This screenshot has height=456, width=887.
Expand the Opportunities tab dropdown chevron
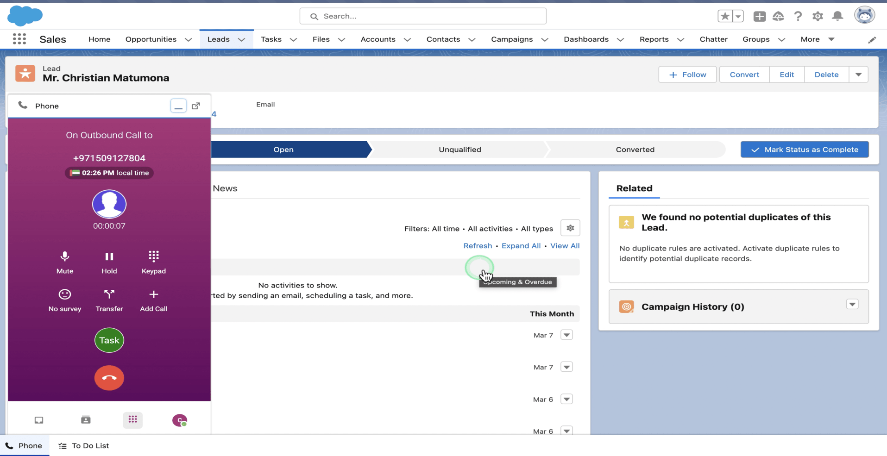[x=188, y=40]
